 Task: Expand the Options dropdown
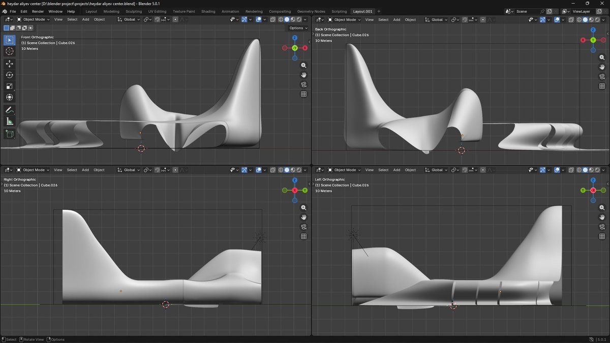297,28
